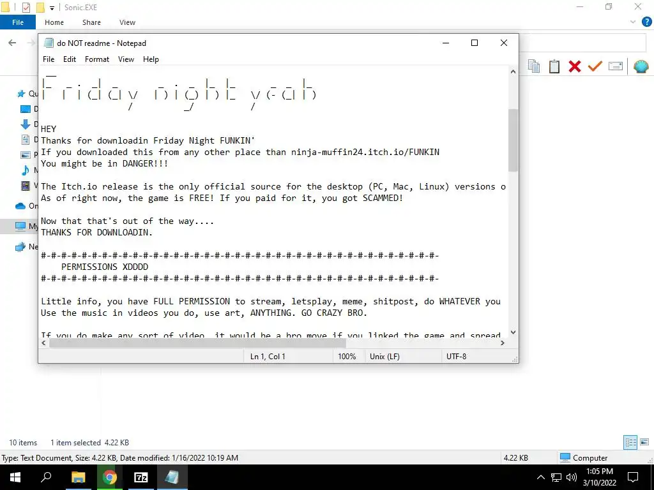Click the Explorer Back arrow
Viewport: 654px width, 490px height.
click(12, 43)
